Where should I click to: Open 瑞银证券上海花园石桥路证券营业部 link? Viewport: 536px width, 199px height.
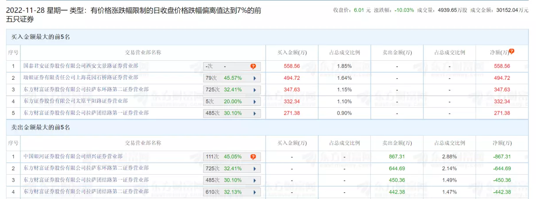click(x=81, y=78)
